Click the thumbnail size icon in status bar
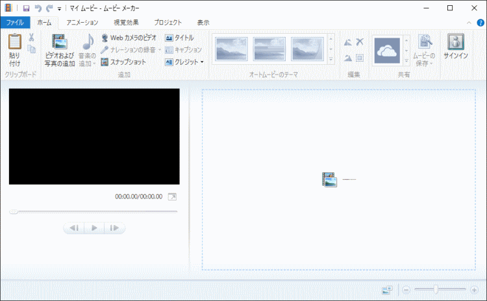Image resolution: width=487 pixels, height=301 pixels. 387,290
